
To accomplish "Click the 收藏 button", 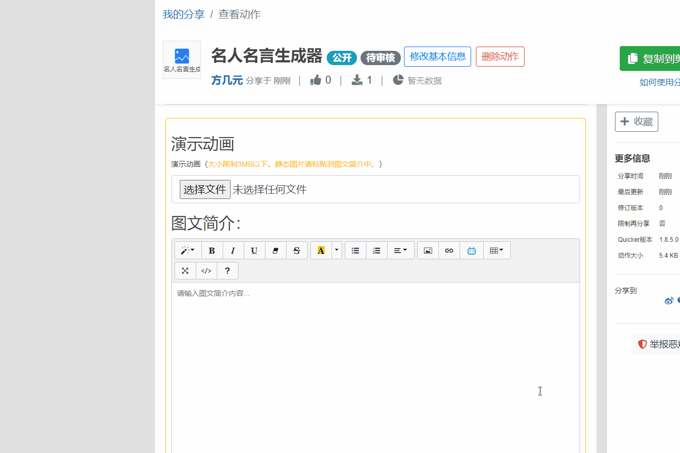I will (637, 122).
